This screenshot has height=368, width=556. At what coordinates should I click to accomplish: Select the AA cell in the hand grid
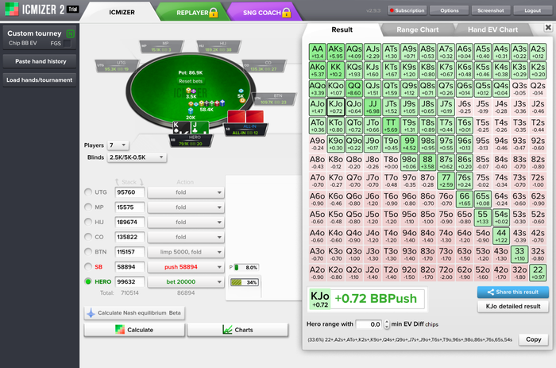(x=318, y=52)
